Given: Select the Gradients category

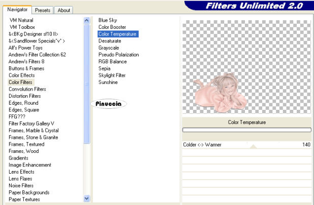Looking at the screenshot, I should (x=18, y=158).
